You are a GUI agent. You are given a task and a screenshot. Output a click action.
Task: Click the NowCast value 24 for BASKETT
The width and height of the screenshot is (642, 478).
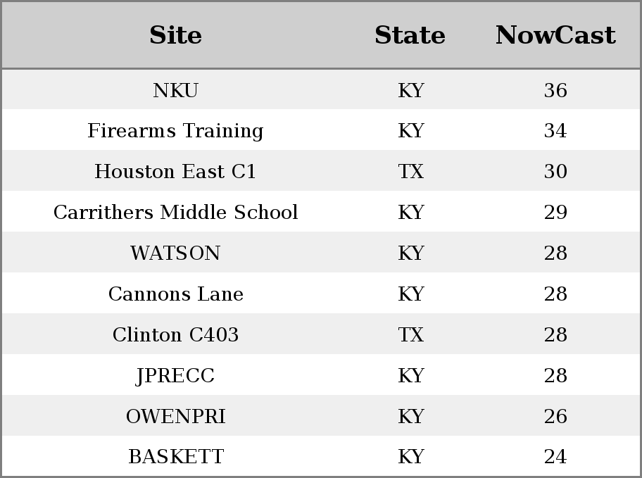tap(555, 456)
